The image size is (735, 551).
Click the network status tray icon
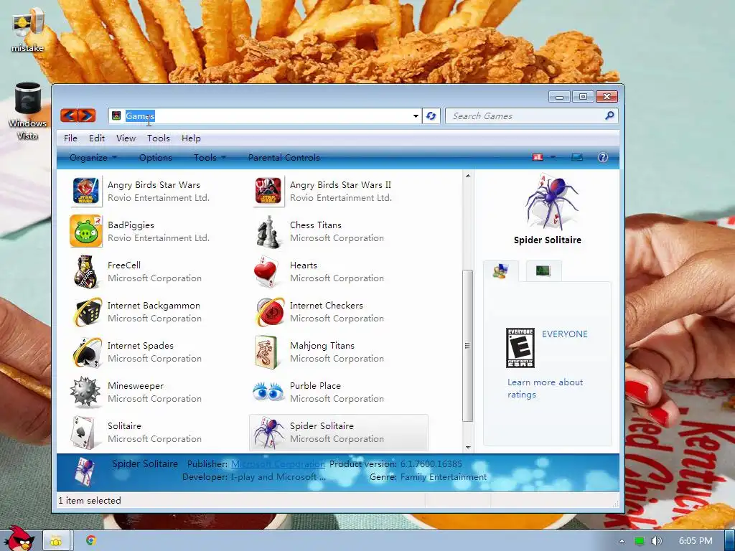640,541
